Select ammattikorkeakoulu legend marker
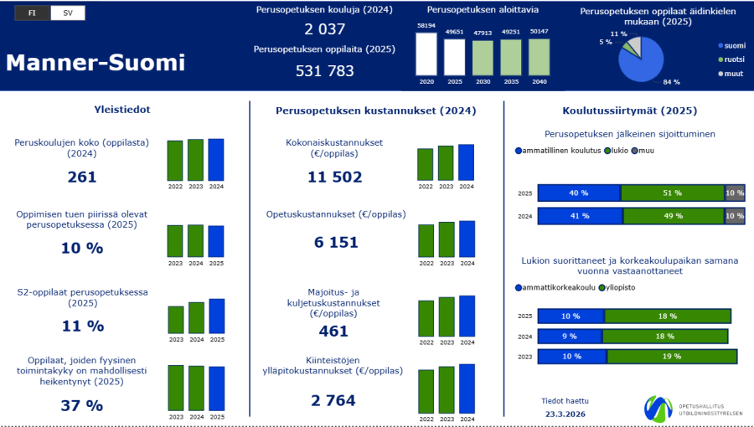 coord(519,288)
